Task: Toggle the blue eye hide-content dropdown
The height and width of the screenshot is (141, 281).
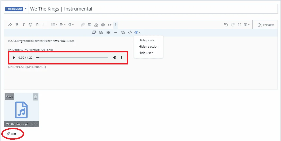Action: pos(137,32)
